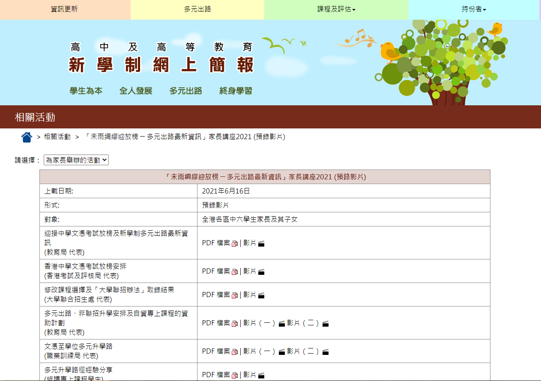Open PDF icon for 多元升學路徑經驗分享 row

click(x=234, y=375)
